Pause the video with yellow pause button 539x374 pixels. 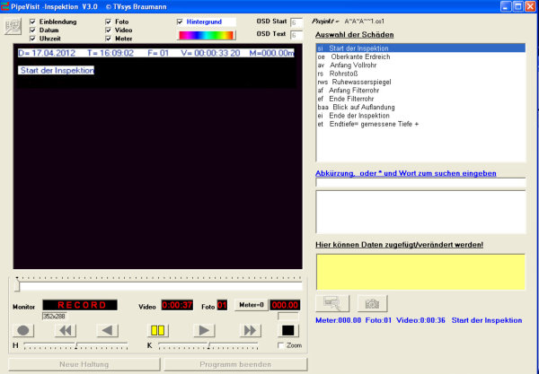[158, 330]
